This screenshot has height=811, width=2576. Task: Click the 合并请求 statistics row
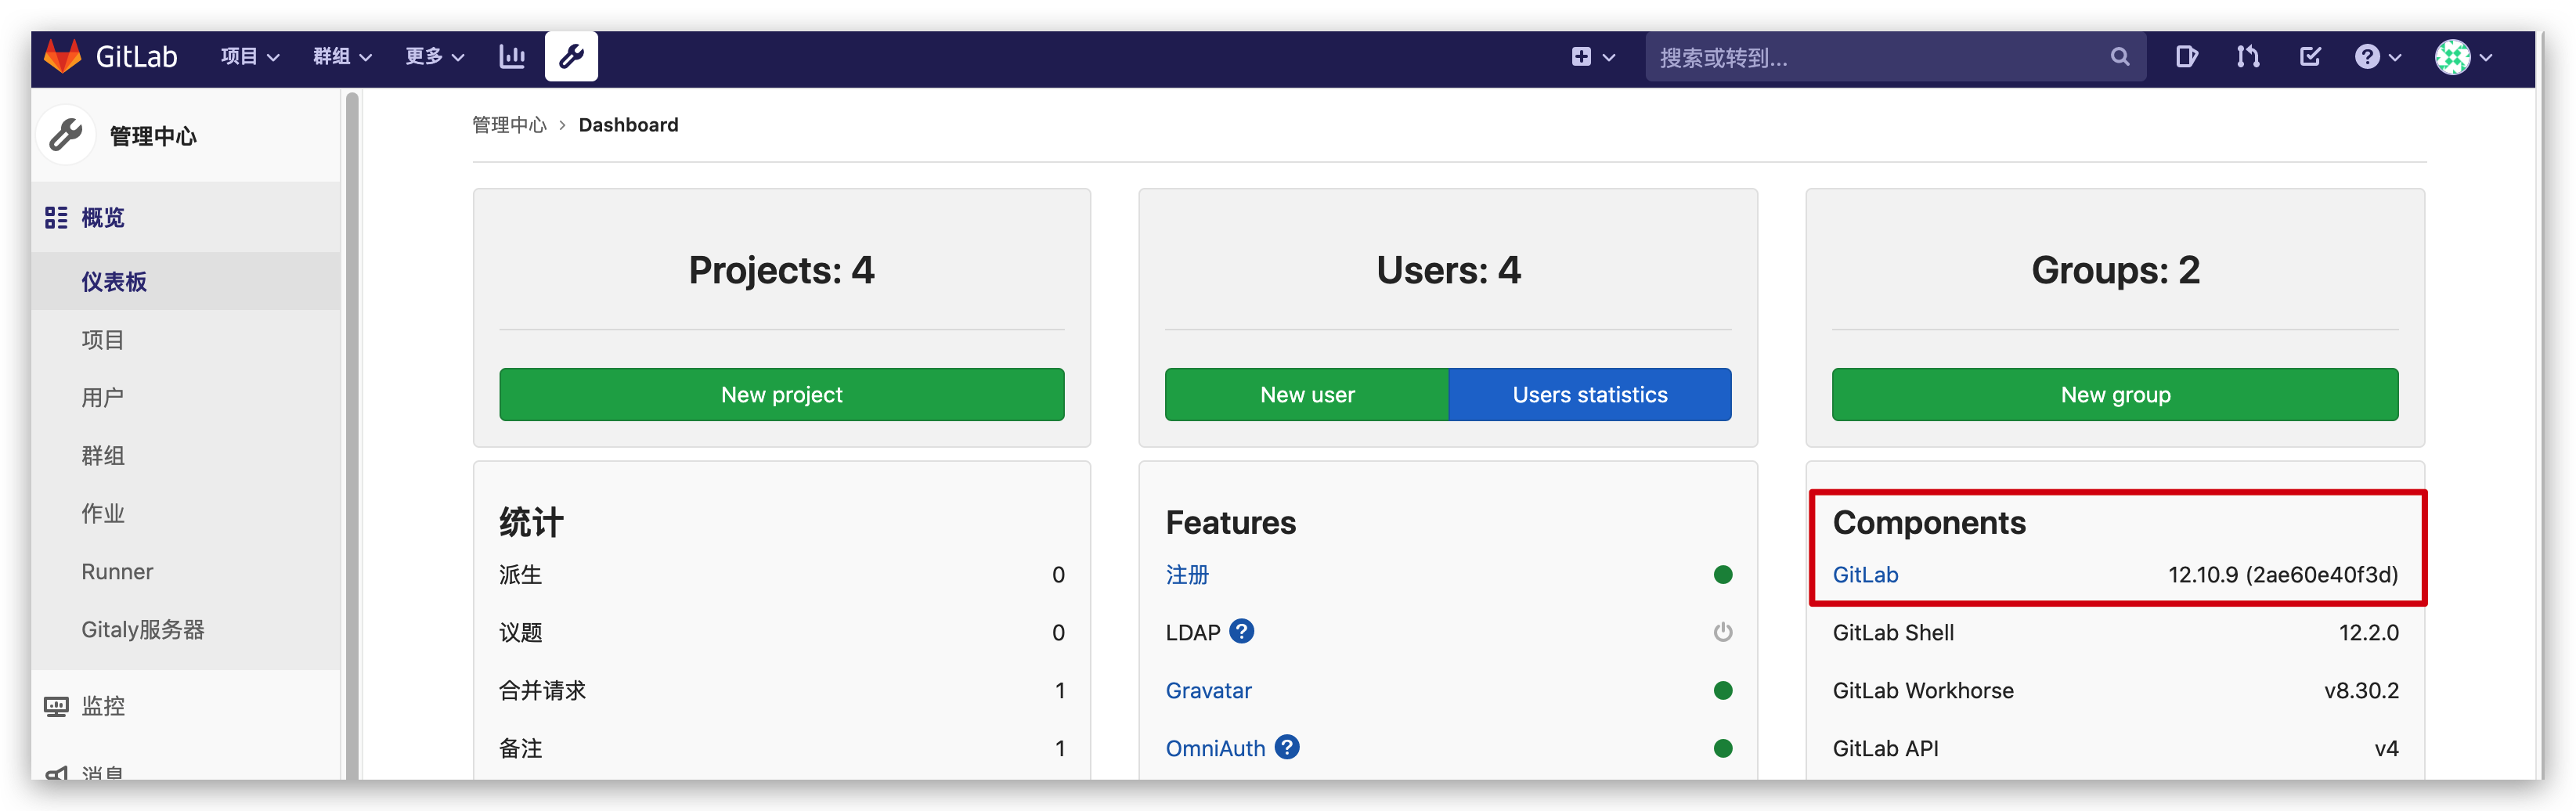[782, 691]
